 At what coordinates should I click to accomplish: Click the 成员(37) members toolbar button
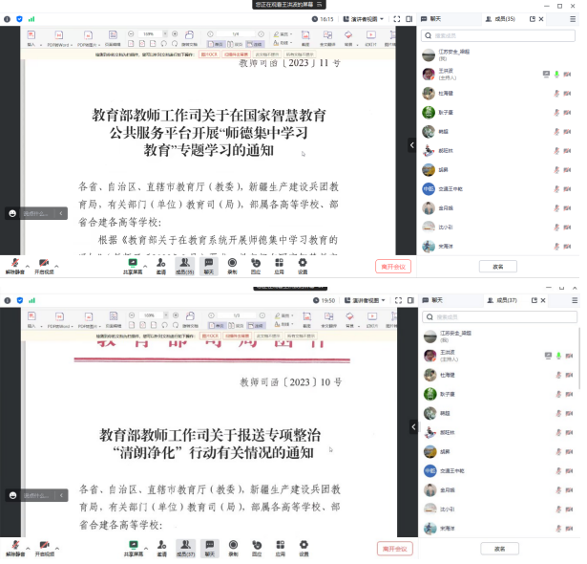pyautogui.click(x=184, y=547)
